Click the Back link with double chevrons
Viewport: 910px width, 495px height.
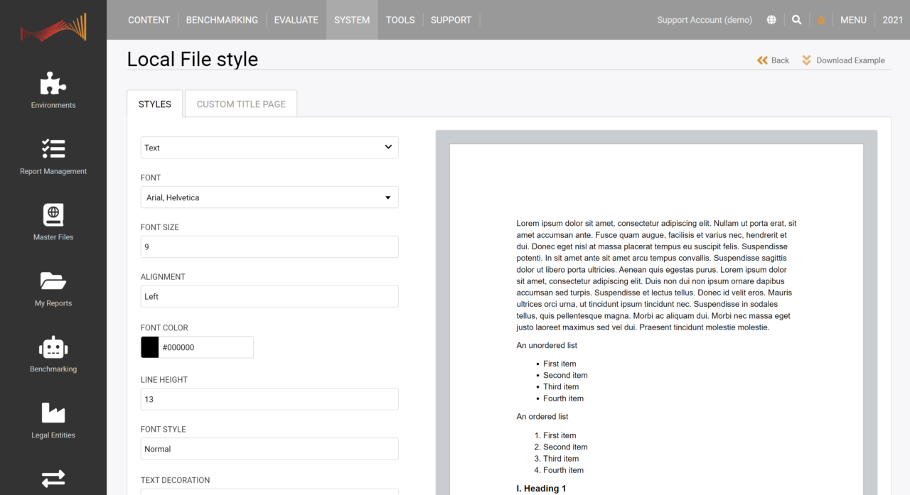coord(773,60)
